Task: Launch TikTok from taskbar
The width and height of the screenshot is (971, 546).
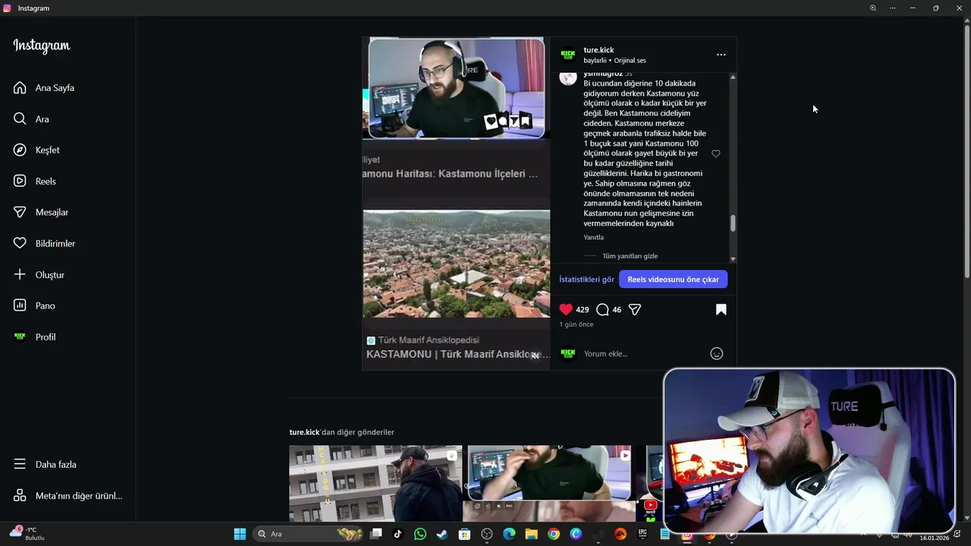Action: [x=398, y=534]
